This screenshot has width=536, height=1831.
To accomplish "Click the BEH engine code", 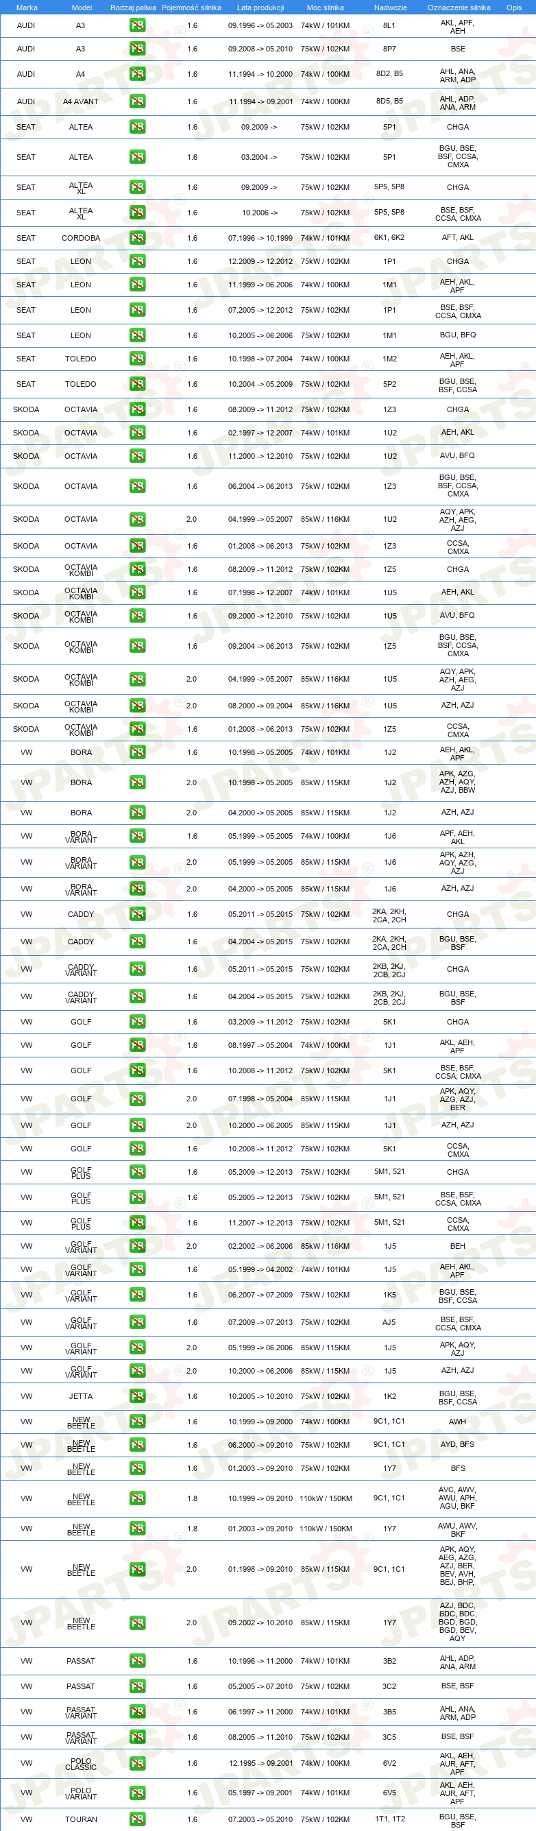I will [458, 1247].
